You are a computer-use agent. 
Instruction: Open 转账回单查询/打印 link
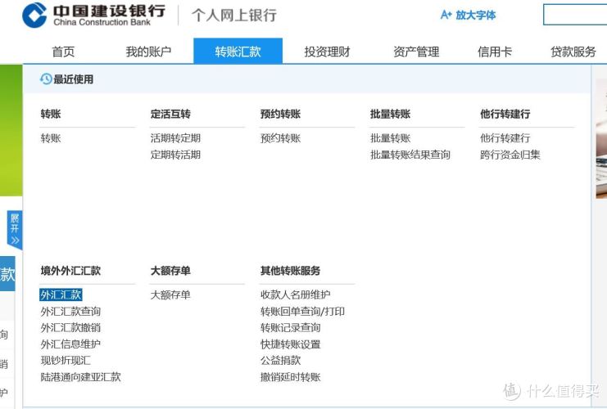(302, 311)
